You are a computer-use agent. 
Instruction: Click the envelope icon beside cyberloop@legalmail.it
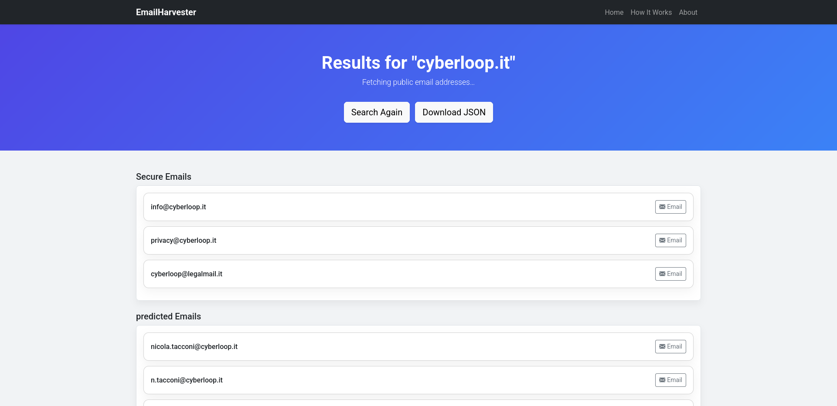click(661, 274)
